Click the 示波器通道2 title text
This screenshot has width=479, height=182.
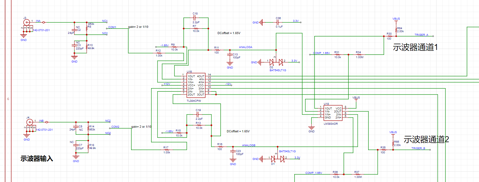(426, 140)
